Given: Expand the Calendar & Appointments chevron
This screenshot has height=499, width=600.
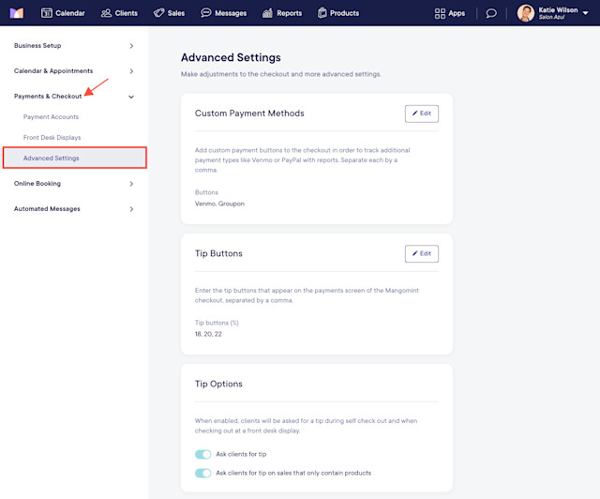Looking at the screenshot, I should pos(131,71).
